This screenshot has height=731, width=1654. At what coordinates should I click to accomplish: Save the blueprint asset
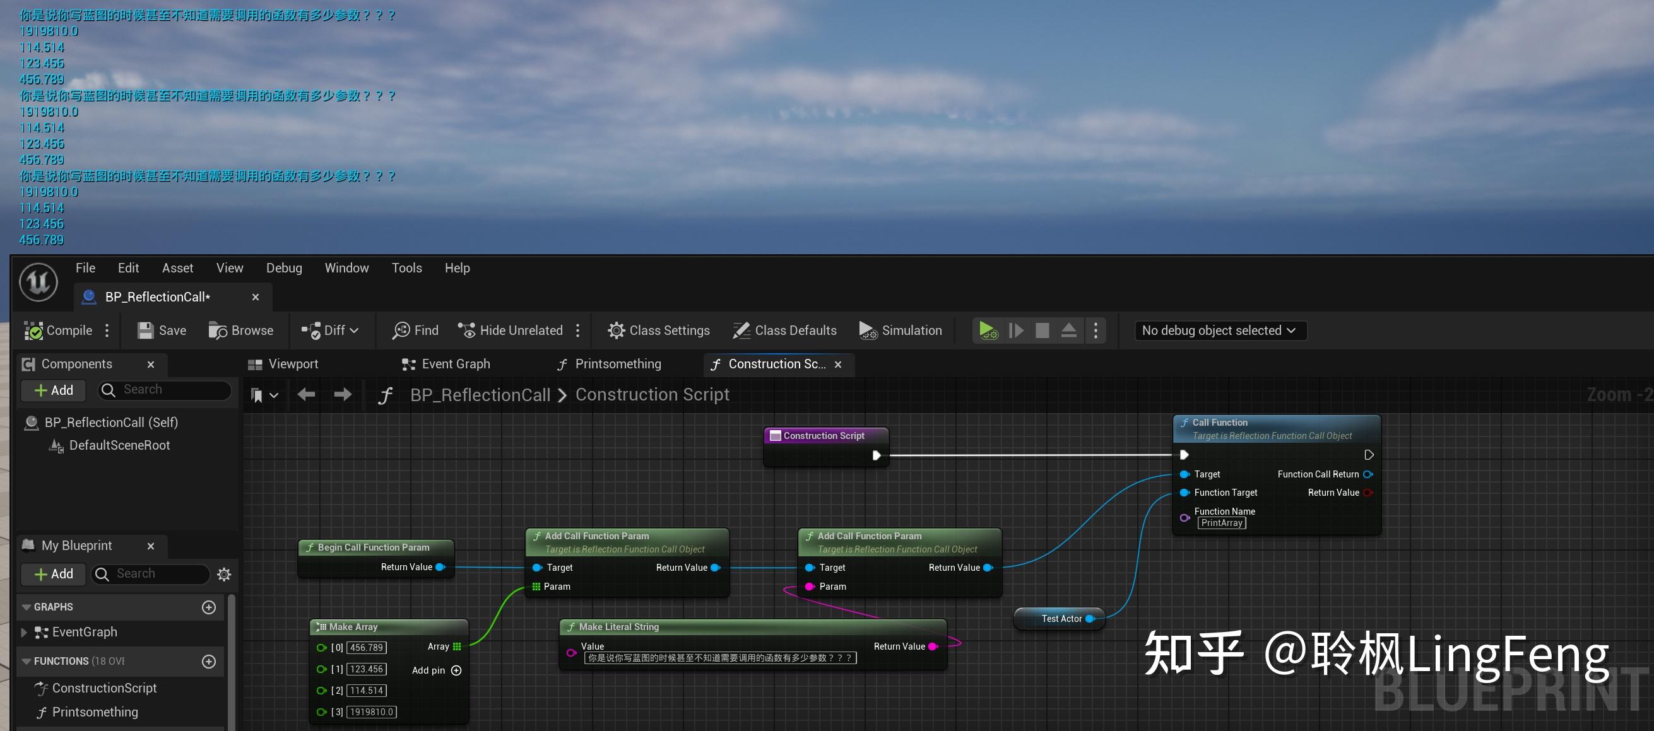pos(162,330)
